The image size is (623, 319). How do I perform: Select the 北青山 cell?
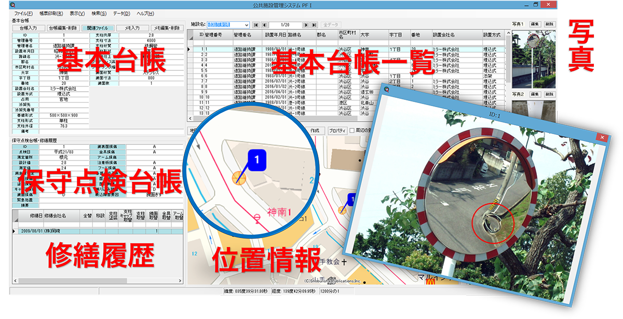click(366, 102)
